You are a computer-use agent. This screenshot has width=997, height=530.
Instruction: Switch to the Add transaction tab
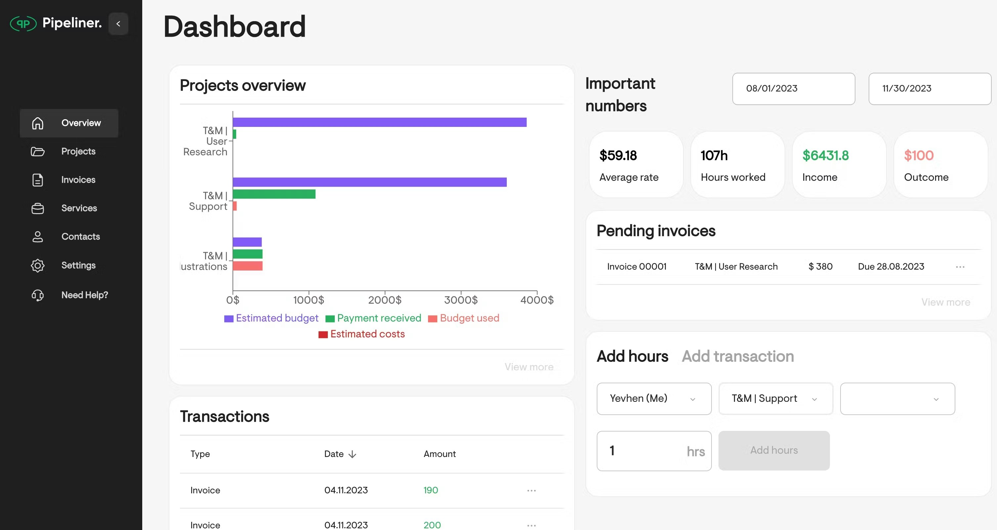tap(738, 356)
